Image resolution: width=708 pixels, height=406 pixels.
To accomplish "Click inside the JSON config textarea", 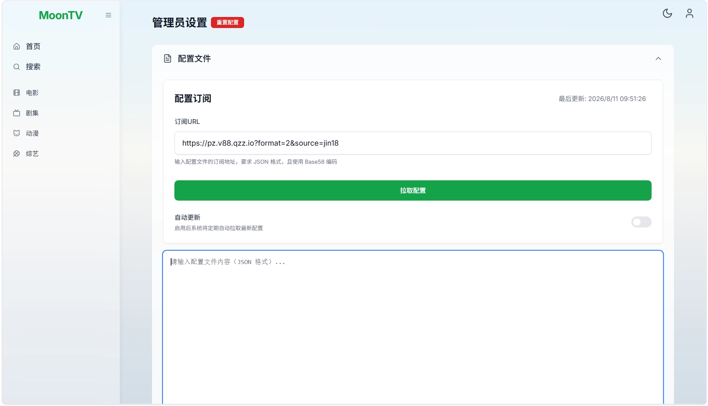I will (413, 327).
